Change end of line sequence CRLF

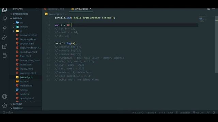click(171, 113)
